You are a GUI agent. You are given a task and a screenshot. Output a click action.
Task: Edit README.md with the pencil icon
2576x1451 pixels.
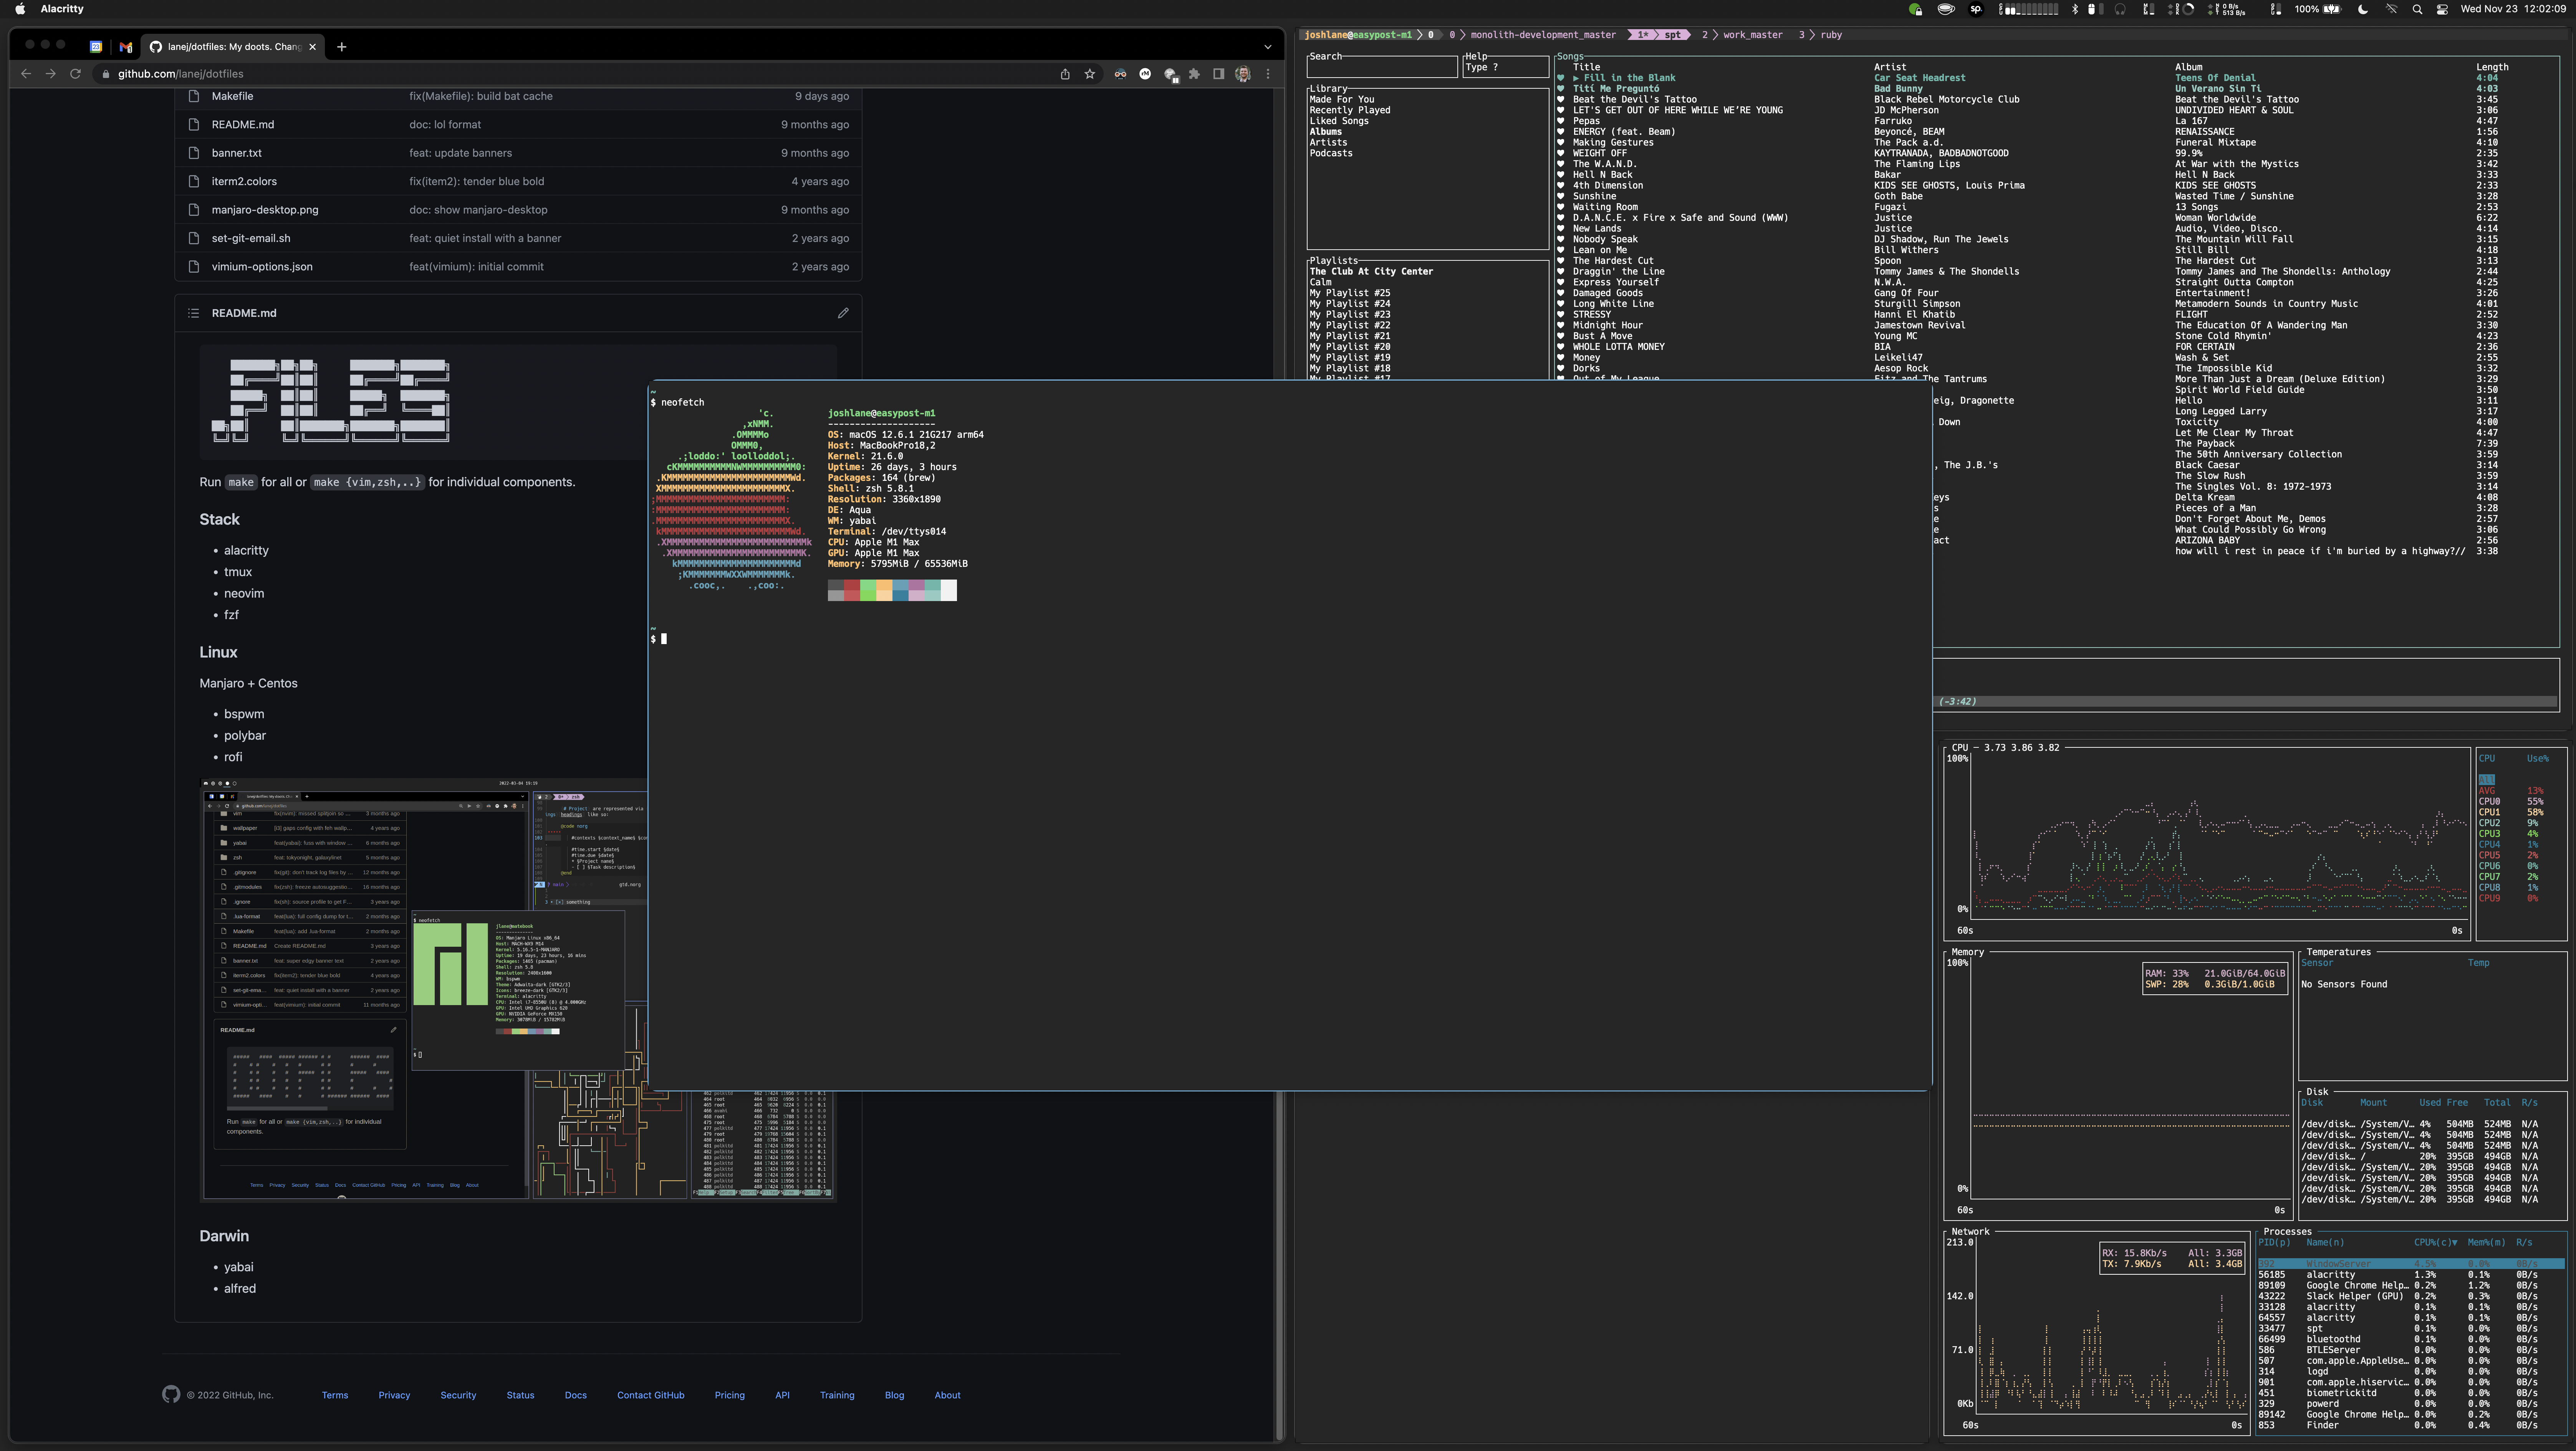point(843,313)
